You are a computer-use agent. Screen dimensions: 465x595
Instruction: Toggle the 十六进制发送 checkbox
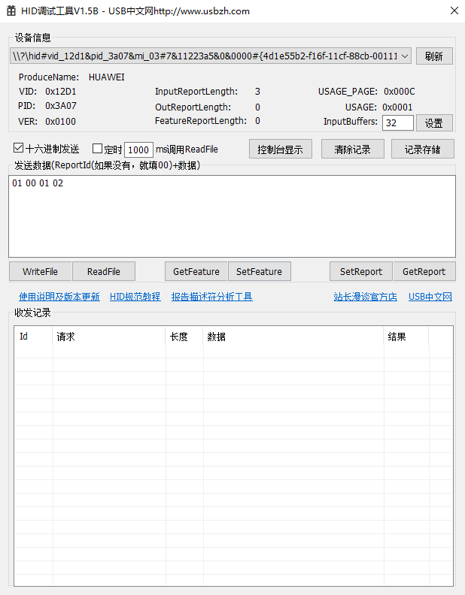click(x=19, y=149)
